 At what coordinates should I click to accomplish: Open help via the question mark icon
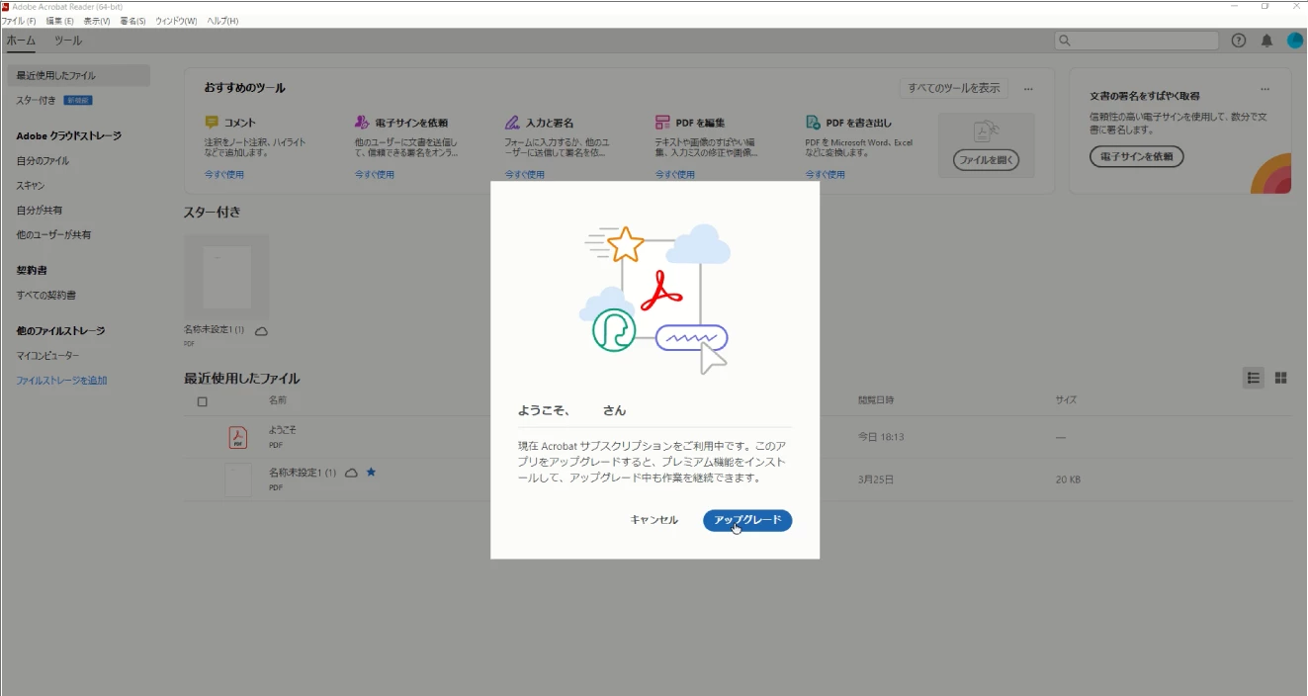(1239, 41)
